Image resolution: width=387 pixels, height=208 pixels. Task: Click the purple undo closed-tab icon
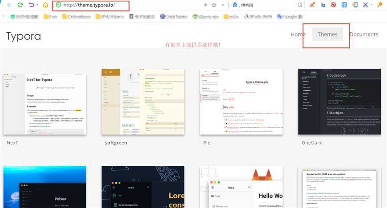pos(32,5)
